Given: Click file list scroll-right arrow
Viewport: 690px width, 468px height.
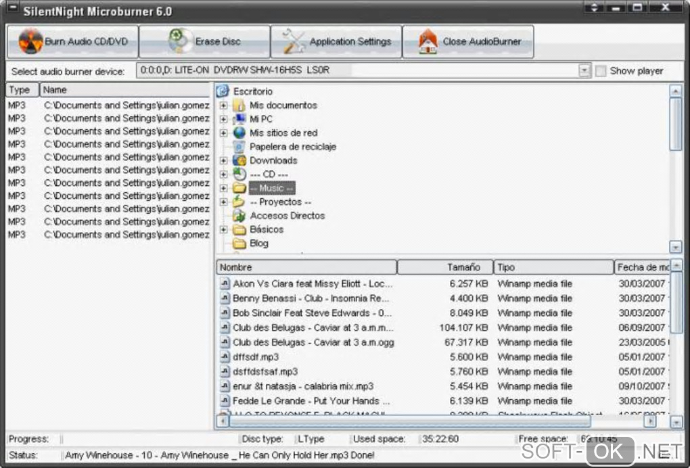Looking at the screenshot, I should tap(650, 421).
